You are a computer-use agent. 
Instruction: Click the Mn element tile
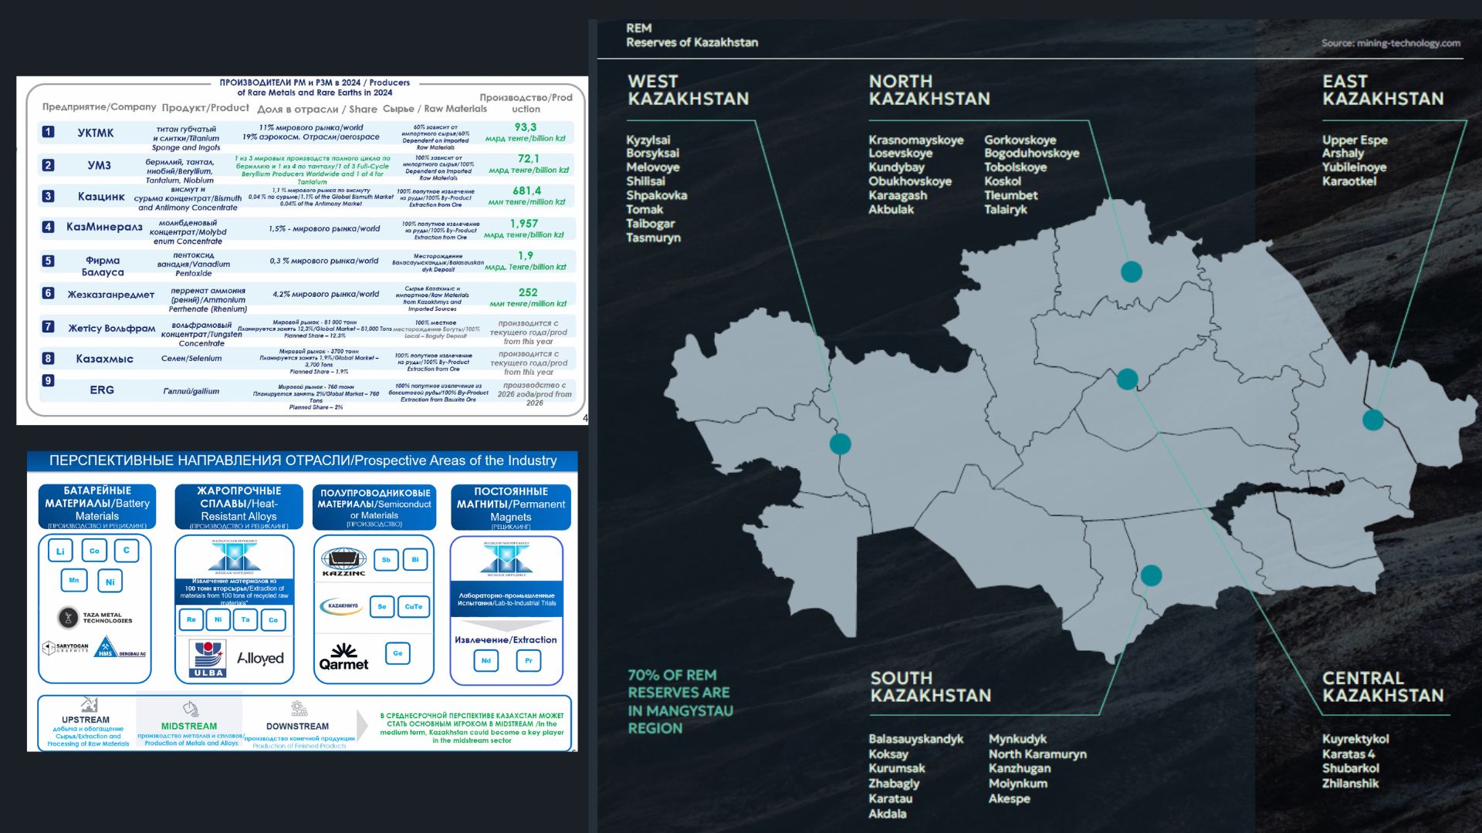tap(74, 580)
